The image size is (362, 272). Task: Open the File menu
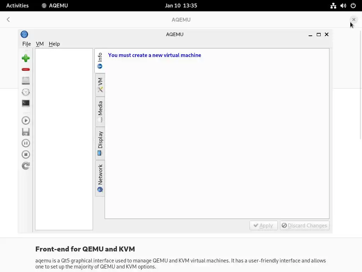(27, 44)
